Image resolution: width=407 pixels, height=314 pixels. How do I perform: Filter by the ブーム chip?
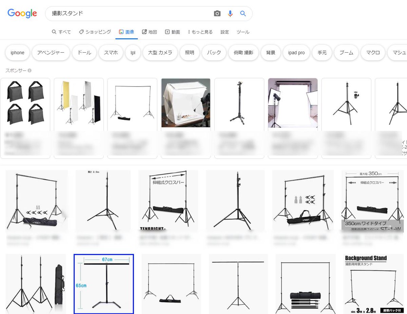(346, 53)
